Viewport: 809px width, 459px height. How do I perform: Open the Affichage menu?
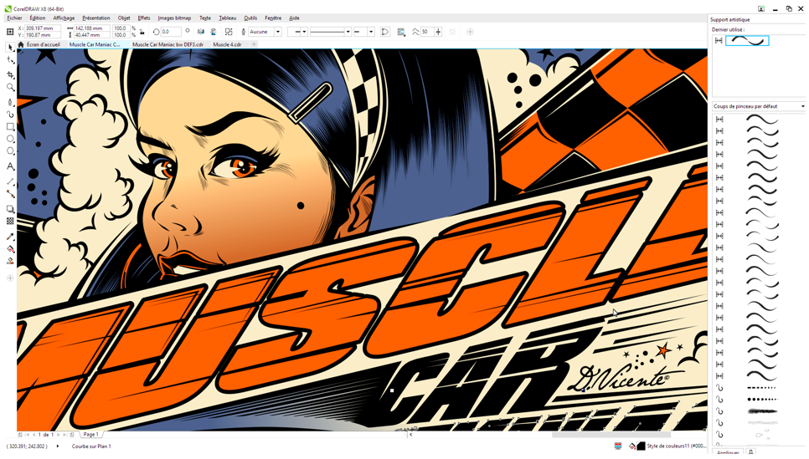pyautogui.click(x=64, y=18)
